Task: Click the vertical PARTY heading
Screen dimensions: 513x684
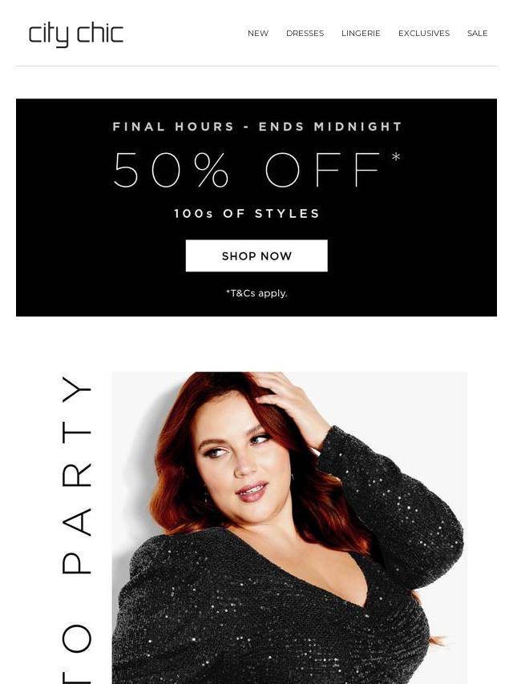Action: click(76, 475)
